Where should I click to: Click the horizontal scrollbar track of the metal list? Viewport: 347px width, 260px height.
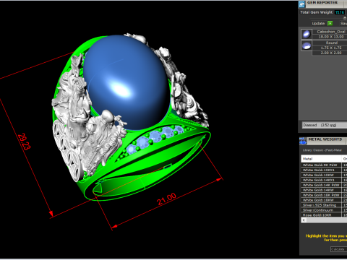[x=327, y=220]
